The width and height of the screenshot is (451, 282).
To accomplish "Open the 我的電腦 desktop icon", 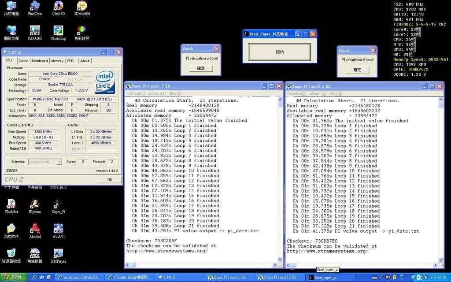I will [x=11, y=8].
